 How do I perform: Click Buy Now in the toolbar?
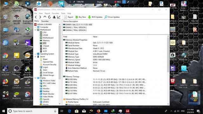81,17
